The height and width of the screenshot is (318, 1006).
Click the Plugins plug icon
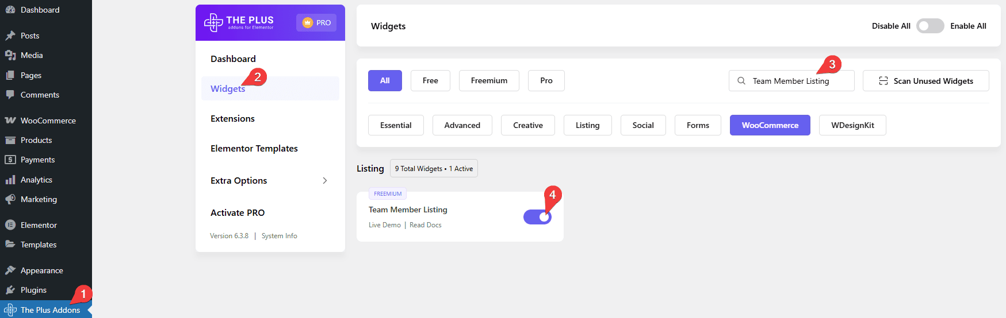pyautogui.click(x=10, y=290)
